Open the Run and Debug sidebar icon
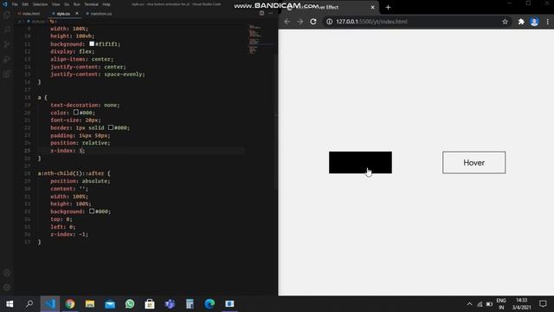The width and height of the screenshot is (554, 312). [7, 59]
